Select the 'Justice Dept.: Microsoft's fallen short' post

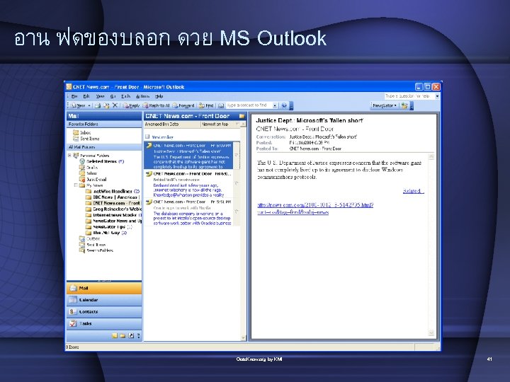188,156
